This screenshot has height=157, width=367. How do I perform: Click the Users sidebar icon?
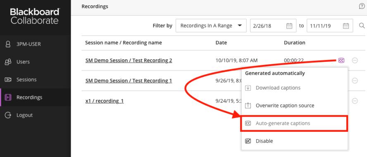pyautogui.click(x=8, y=62)
